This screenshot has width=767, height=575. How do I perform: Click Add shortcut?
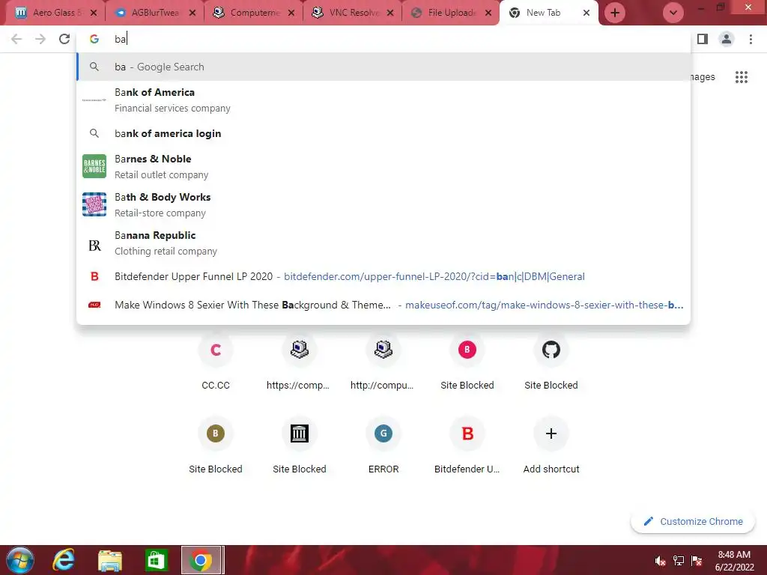click(551, 445)
